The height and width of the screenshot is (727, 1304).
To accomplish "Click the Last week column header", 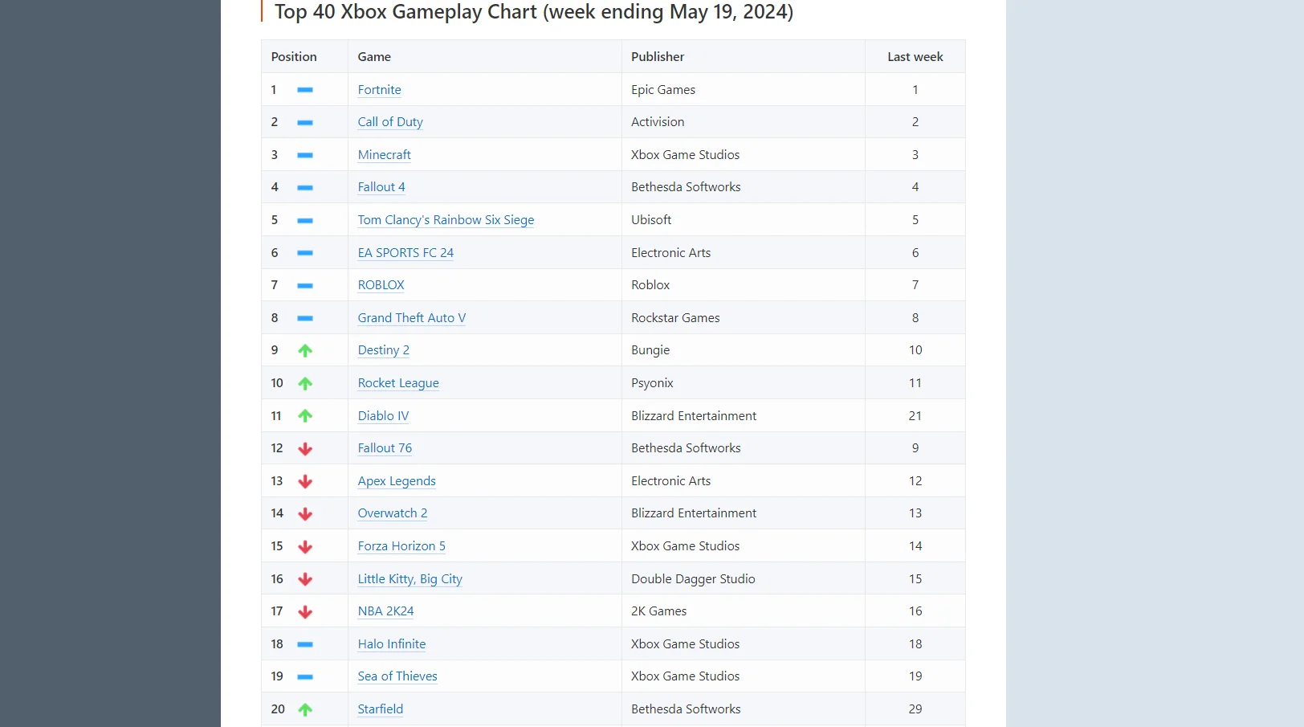I will 915,57.
